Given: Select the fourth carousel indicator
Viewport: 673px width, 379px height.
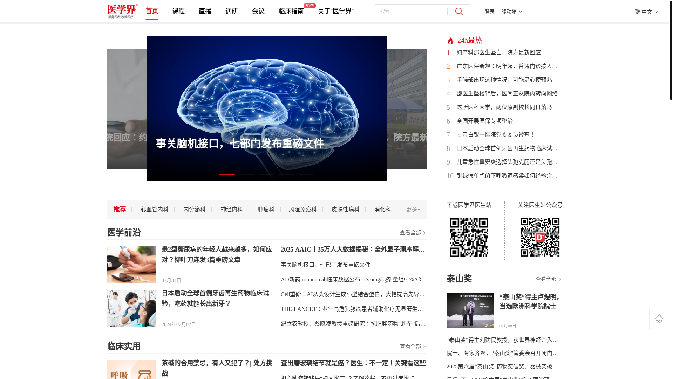Looking at the screenshot, I should [x=286, y=175].
